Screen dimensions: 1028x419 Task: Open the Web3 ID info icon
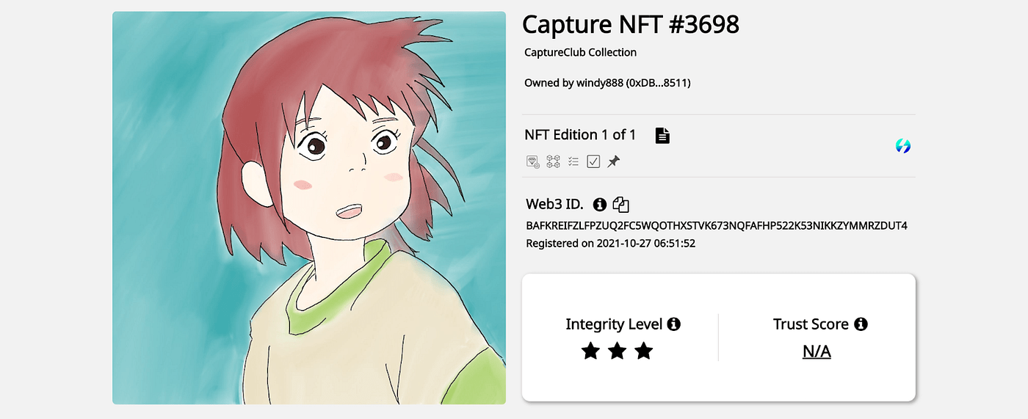(600, 204)
